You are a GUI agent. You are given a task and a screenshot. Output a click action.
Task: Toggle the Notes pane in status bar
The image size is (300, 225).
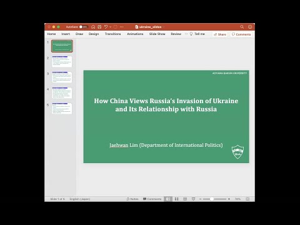[132, 199]
